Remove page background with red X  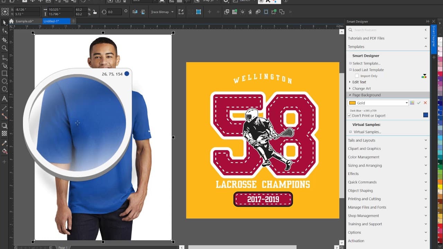pyautogui.click(x=425, y=103)
